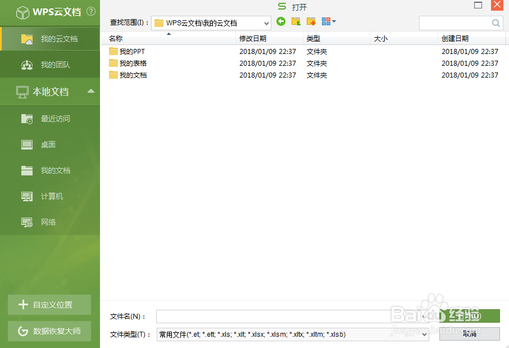Open view mode dropdown icon
509x348 pixels.
click(329, 21)
